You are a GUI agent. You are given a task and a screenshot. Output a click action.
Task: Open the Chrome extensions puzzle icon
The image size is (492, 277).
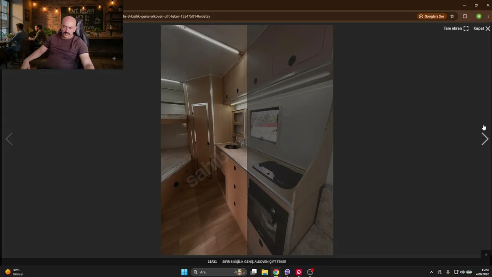click(465, 17)
